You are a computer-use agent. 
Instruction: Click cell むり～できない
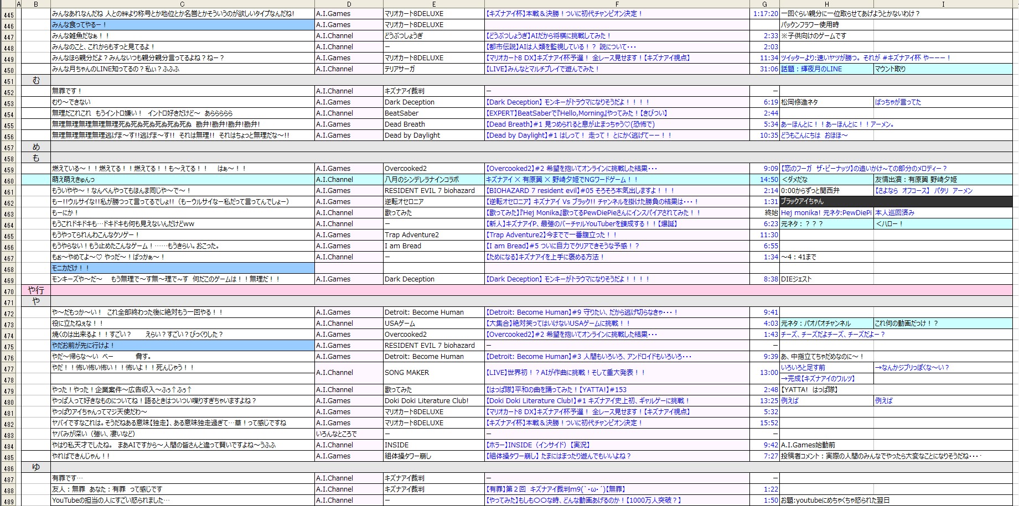click(x=182, y=102)
